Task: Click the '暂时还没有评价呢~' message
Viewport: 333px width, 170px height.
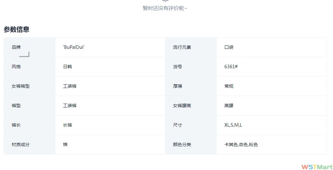Action: (x=165, y=8)
